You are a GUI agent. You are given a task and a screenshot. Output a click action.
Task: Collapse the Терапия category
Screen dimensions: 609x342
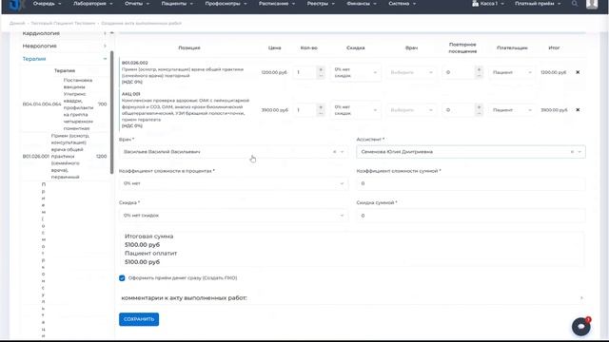click(64, 59)
